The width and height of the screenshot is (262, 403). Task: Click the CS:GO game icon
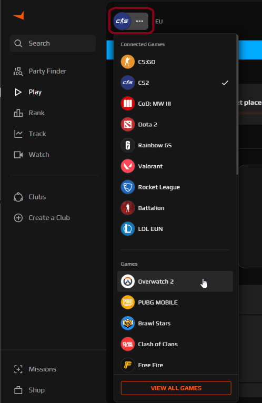pos(127,62)
